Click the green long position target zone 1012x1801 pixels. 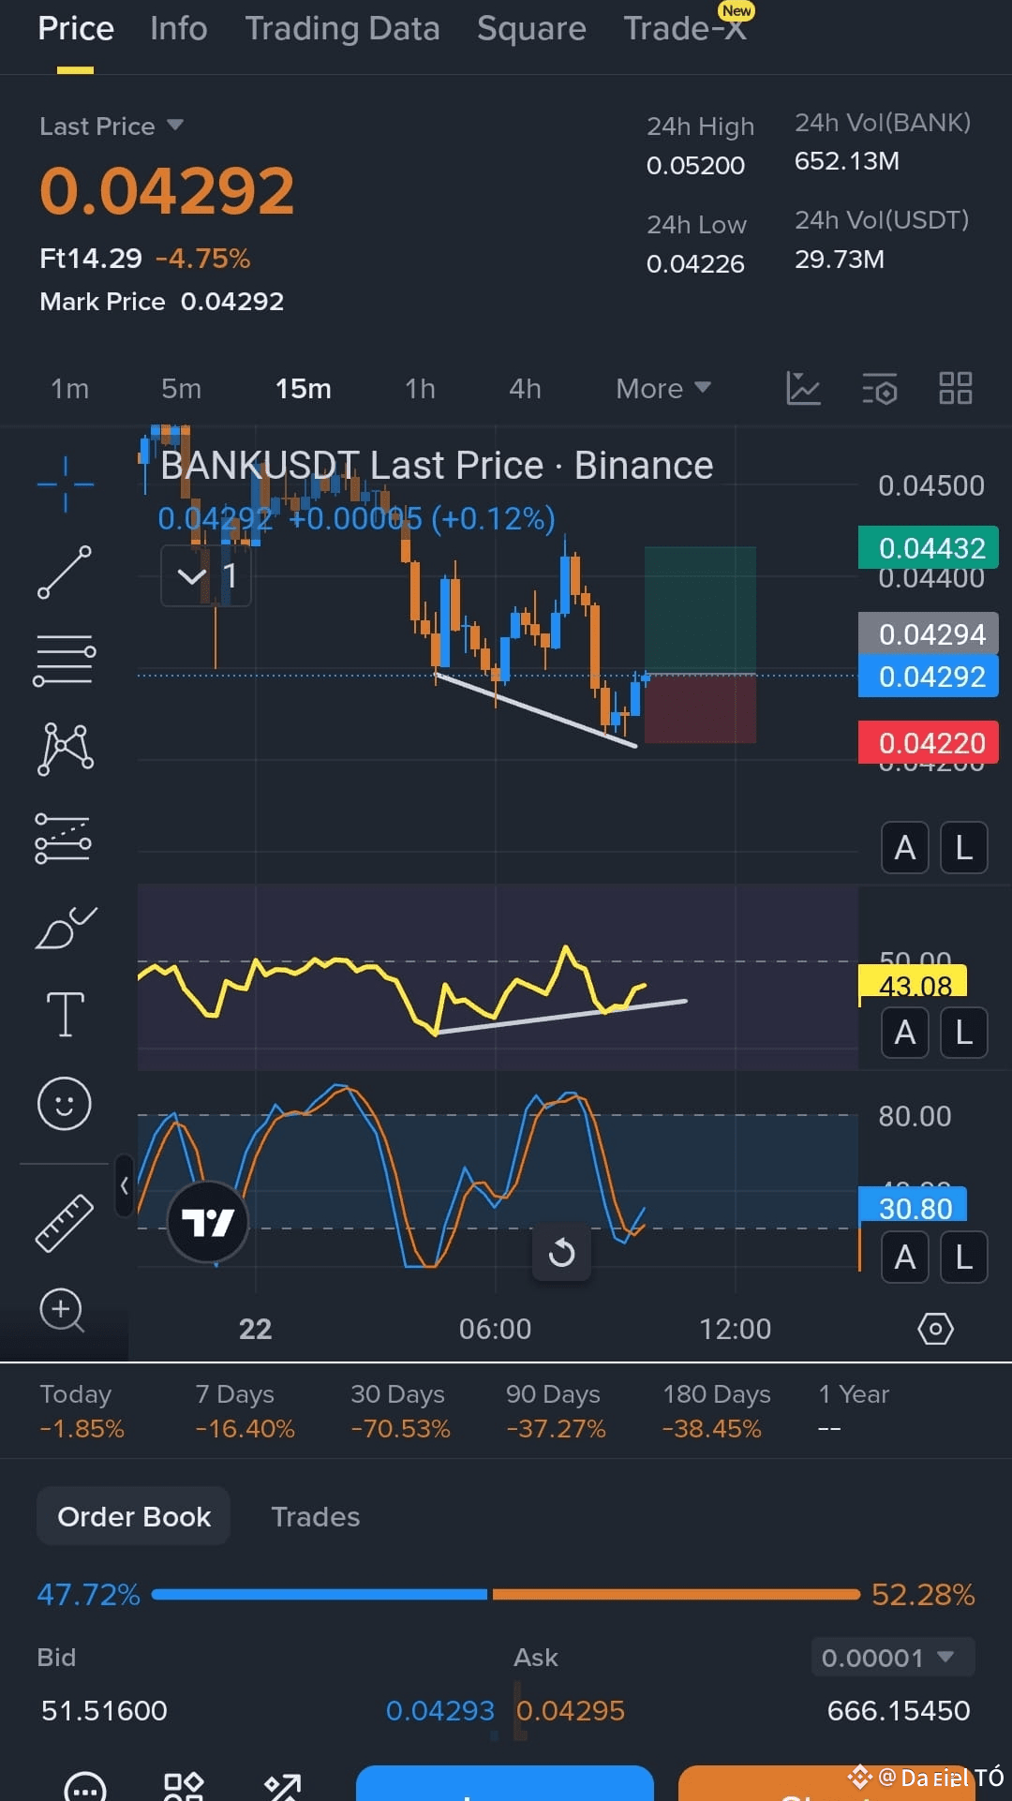pos(700,609)
